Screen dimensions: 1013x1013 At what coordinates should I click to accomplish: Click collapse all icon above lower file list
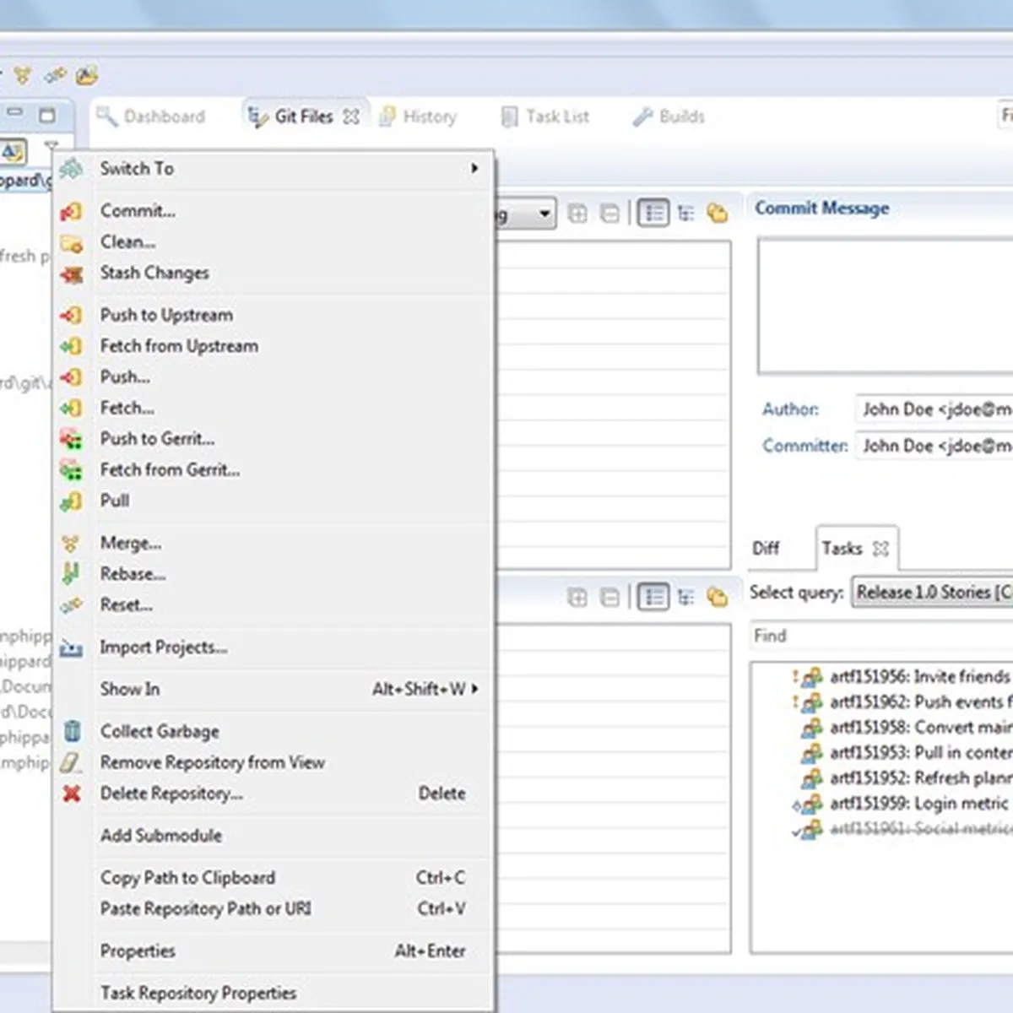(x=609, y=598)
